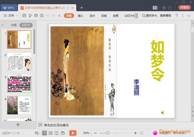194x137 pixels.
Task: Open the three-dot more options menu
Action: pos(183,16)
